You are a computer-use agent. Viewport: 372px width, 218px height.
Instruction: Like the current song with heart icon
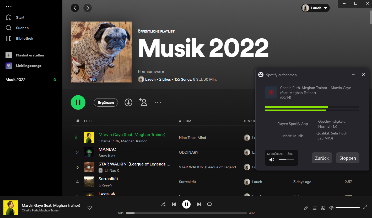(90, 208)
